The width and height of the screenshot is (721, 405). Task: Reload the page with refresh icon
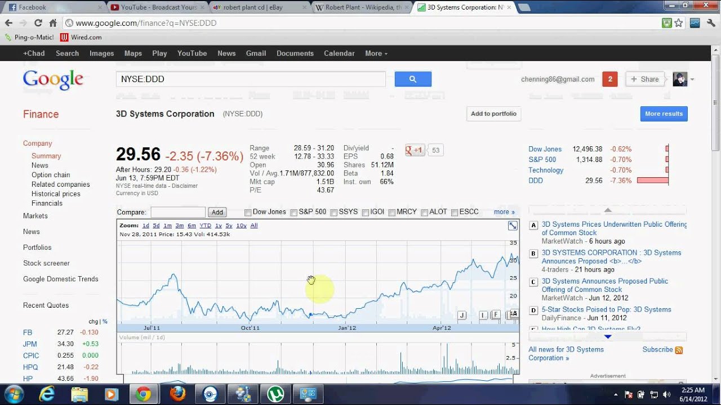pyautogui.click(x=38, y=23)
